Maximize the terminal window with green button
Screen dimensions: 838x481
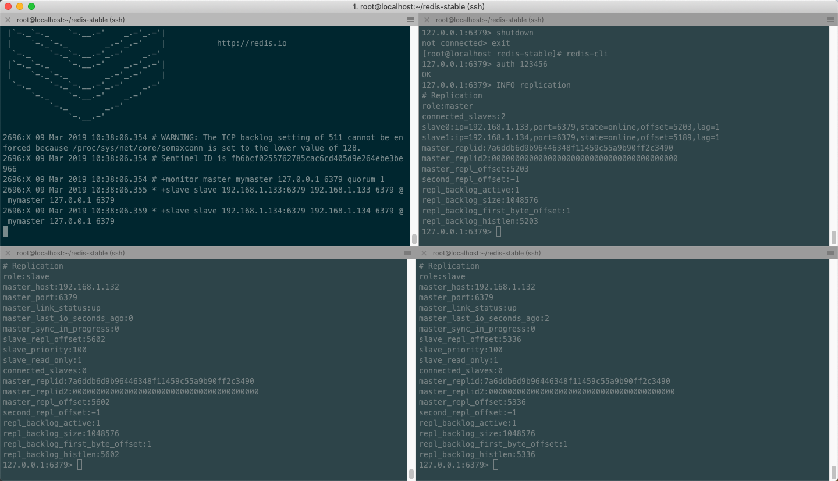tap(31, 6)
